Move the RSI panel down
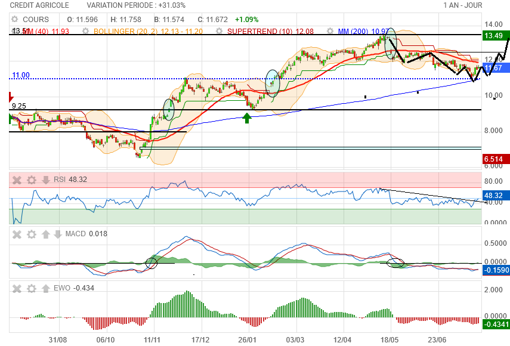This screenshot has height=346, width=510. coord(46,180)
